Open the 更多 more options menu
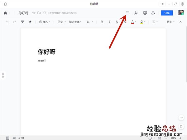The image size is (187, 140). click(x=170, y=22)
